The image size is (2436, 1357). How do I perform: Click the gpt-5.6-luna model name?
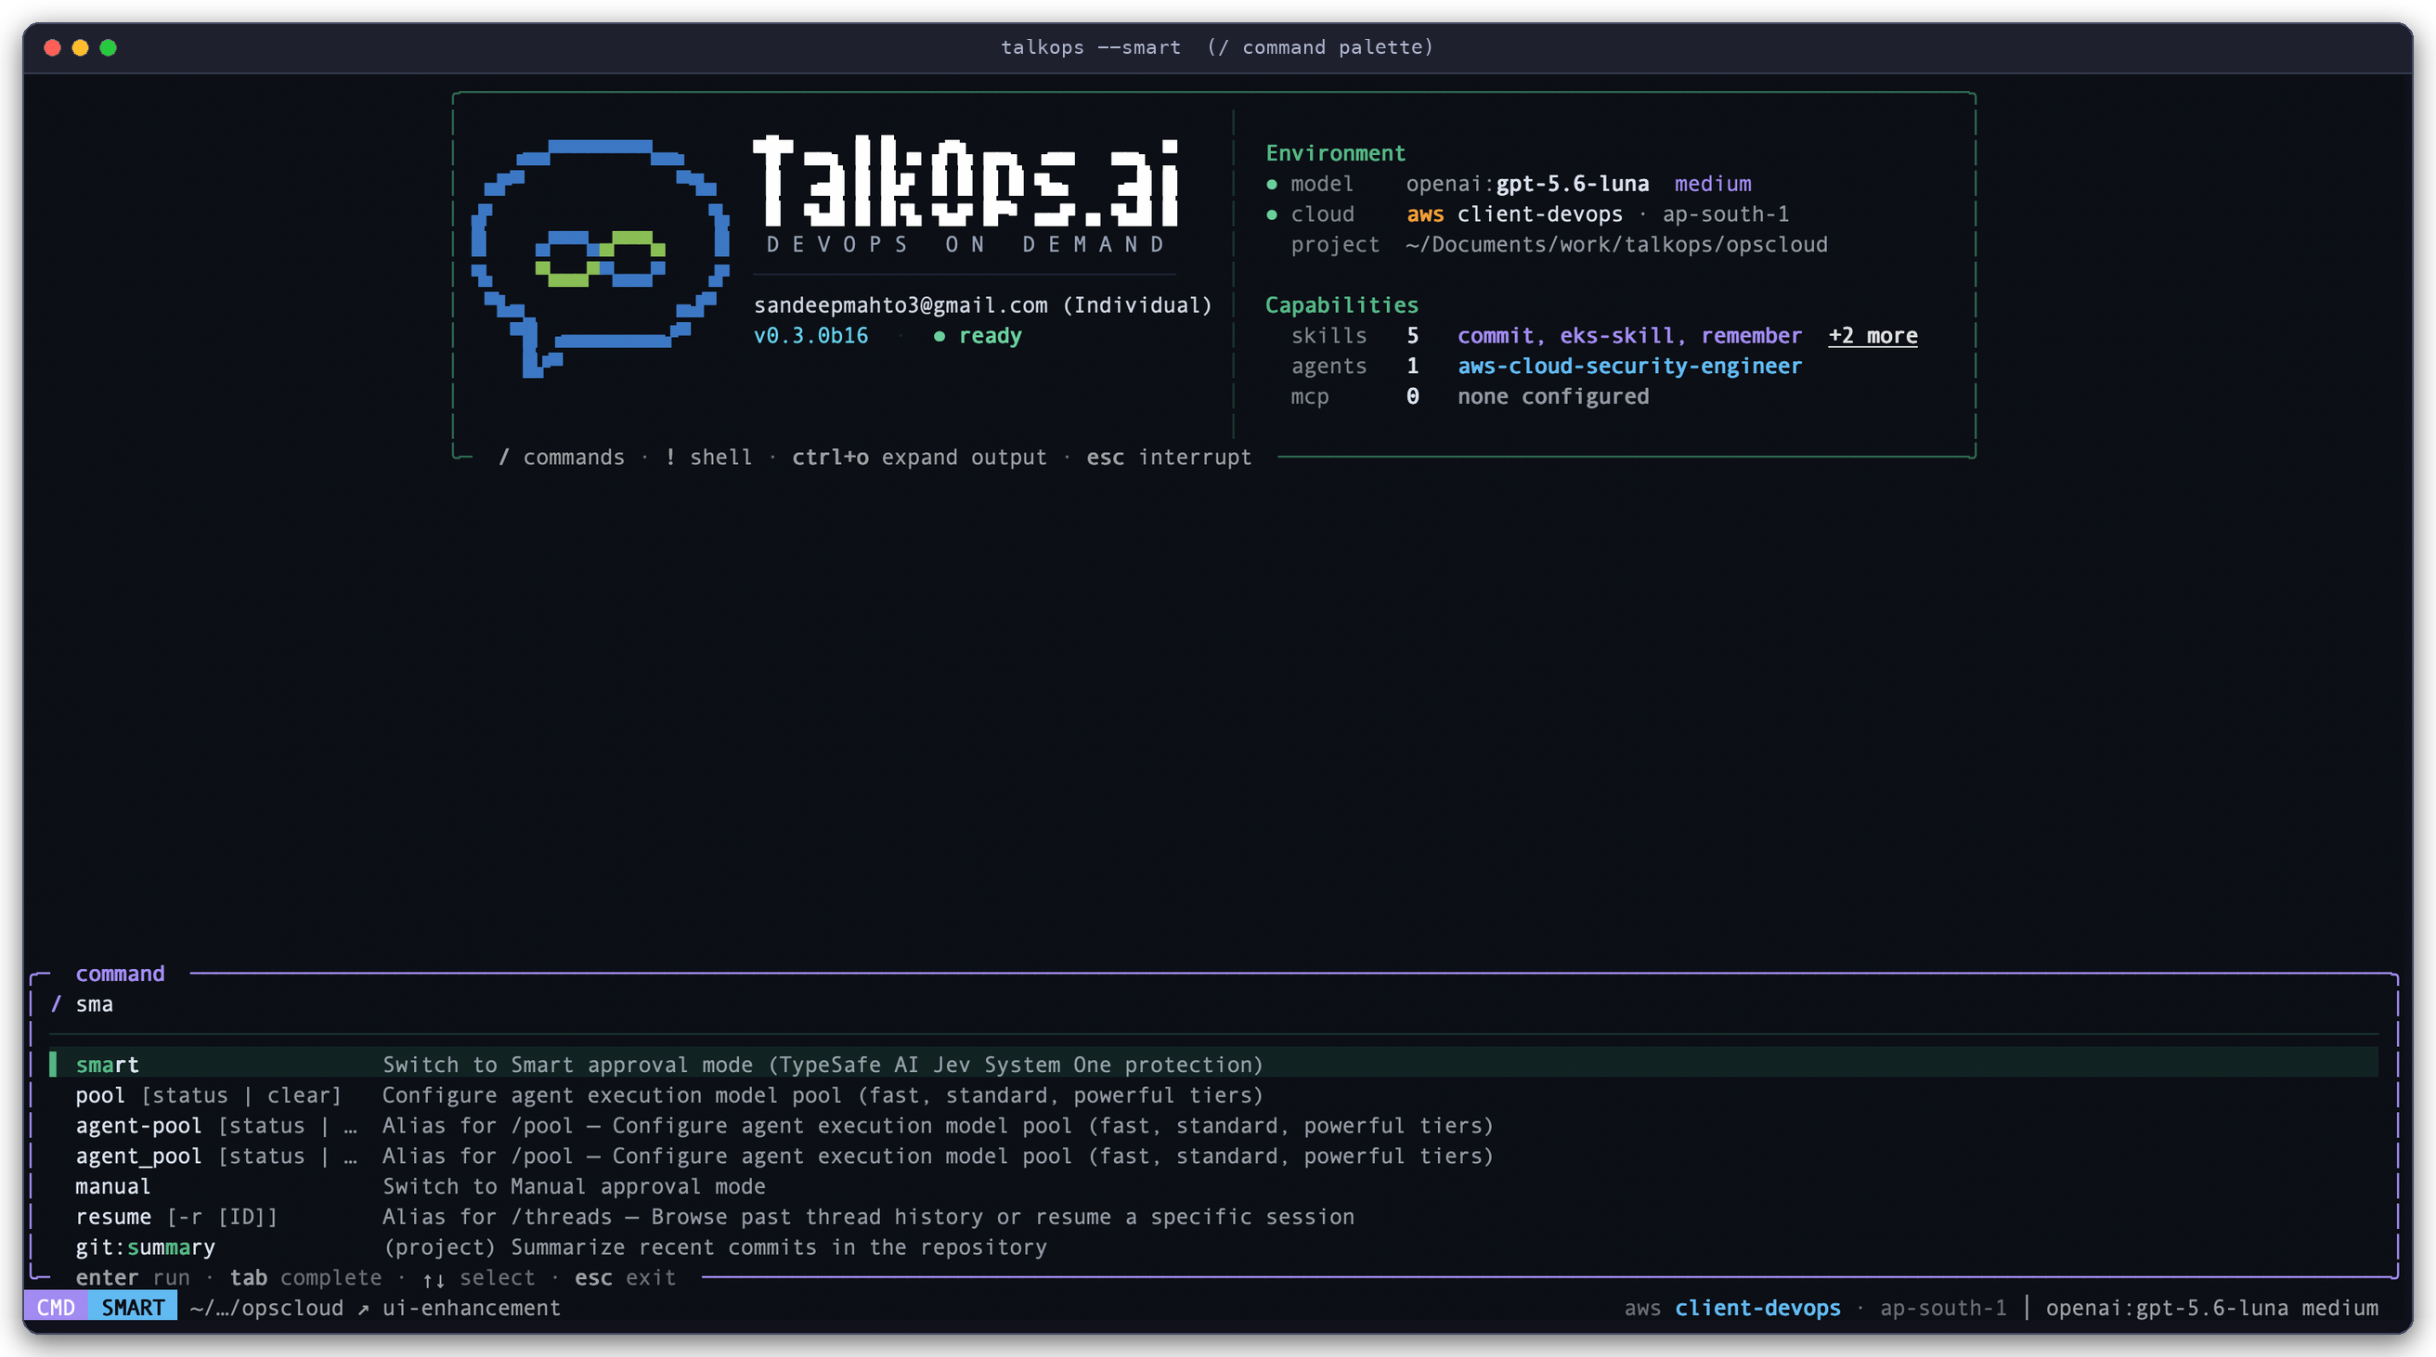click(x=1572, y=184)
